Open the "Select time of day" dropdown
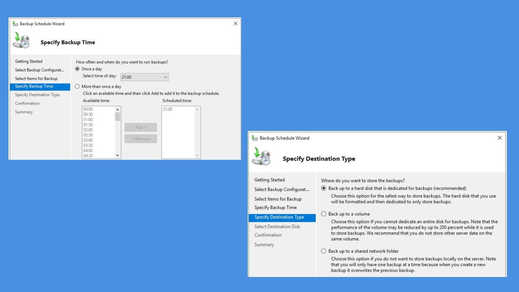The width and height of the screenshot is (519, 292). pyautogui.click(x=144, y=77)
